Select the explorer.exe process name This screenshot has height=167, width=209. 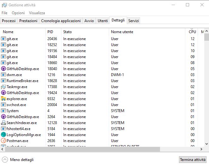(17, 99)
